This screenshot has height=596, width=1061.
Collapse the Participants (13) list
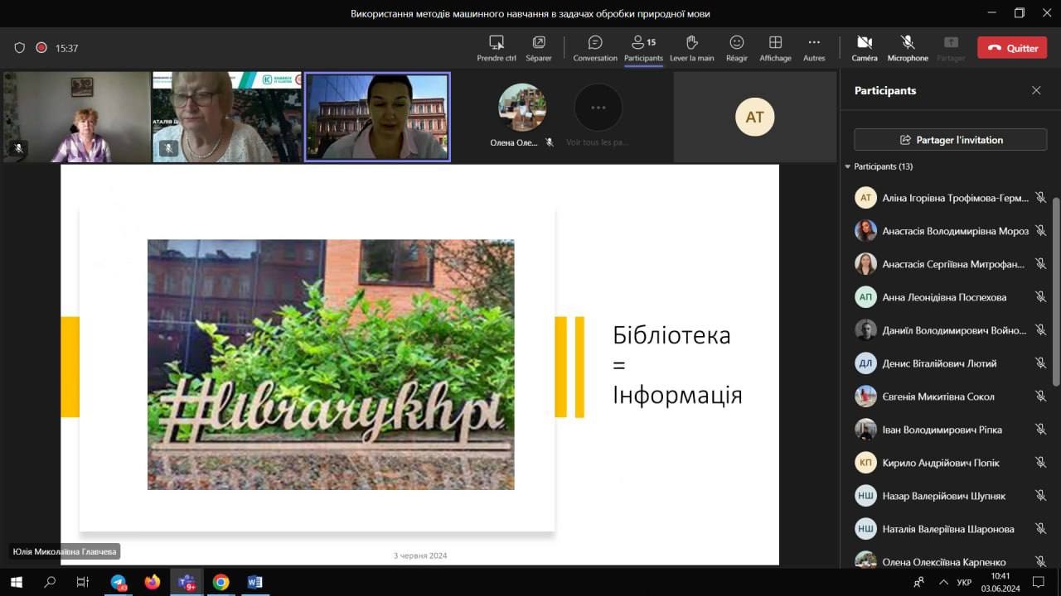pyautogui.click(x=848, y=166)
